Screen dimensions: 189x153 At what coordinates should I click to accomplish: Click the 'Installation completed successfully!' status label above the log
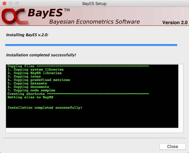[41, 55]
